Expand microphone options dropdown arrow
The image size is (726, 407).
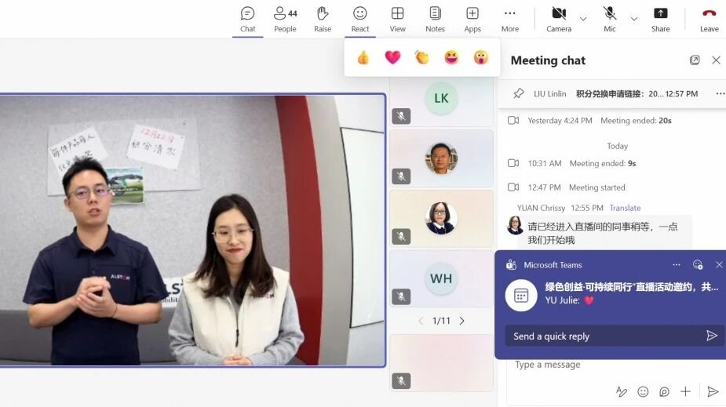click(634, 19)
